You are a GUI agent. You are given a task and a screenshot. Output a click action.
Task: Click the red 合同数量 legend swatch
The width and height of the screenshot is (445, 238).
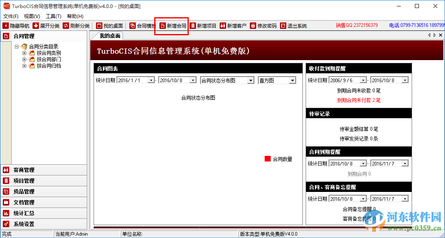(x=267, y=159)
